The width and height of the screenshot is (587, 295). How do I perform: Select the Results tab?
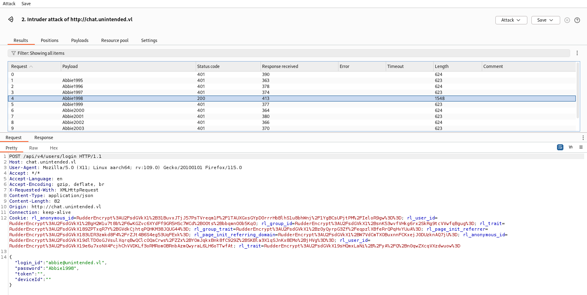(21, 40)
